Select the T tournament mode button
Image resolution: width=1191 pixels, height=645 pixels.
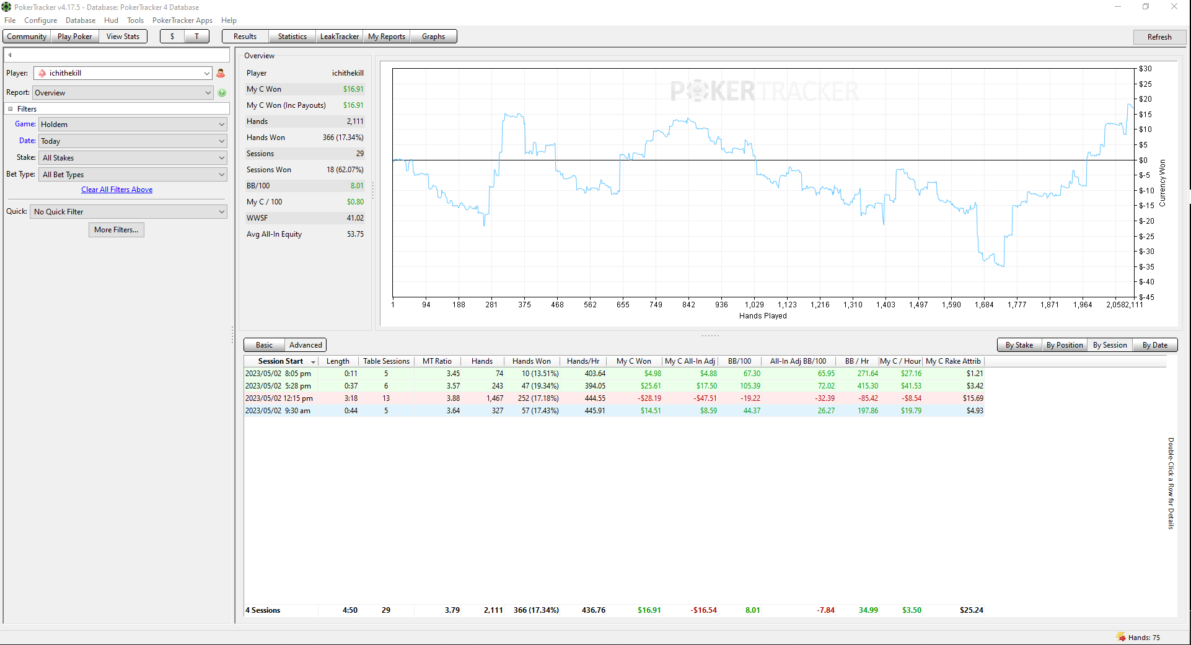[197, 37]
